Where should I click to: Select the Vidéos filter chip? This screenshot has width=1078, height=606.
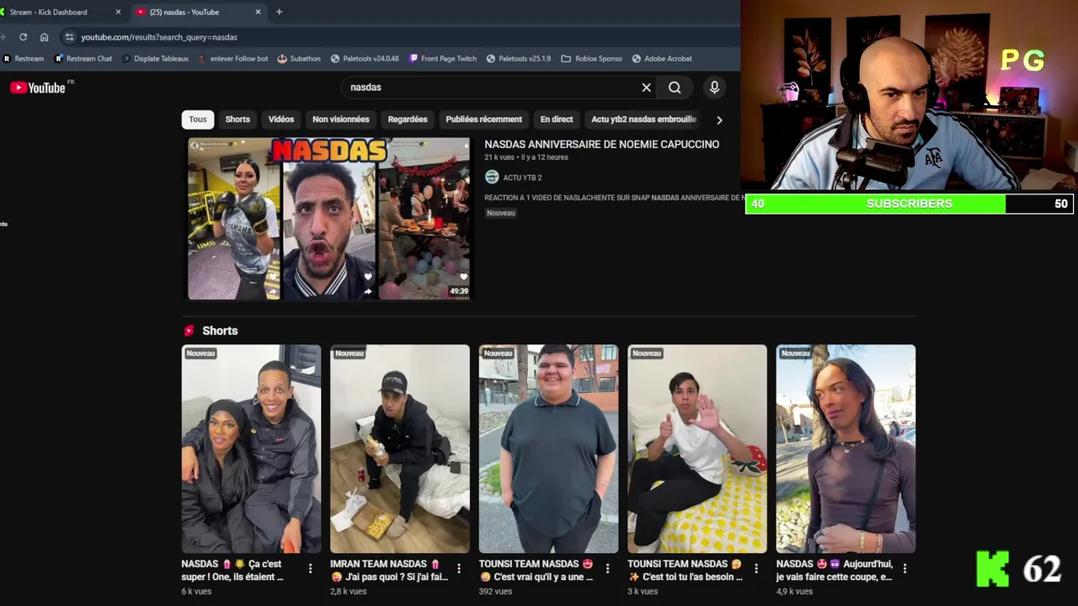[x=281, y=120]
